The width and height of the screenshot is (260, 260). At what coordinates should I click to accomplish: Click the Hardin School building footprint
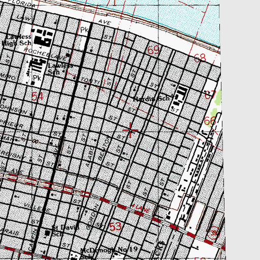pos(180,95)
